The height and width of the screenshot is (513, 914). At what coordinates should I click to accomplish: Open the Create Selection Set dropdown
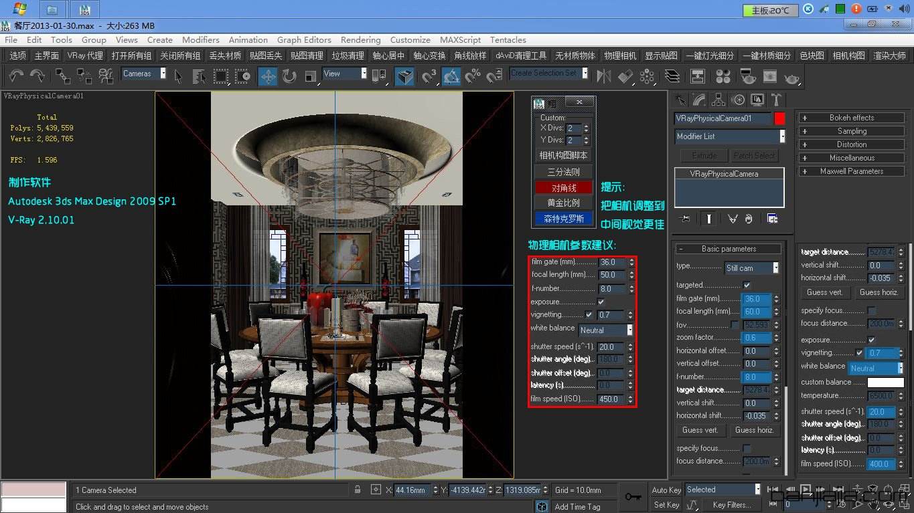coord(549,73)
